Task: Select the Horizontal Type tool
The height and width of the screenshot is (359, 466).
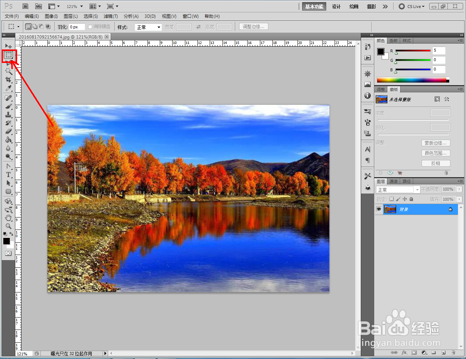Action: coord(8,175)
